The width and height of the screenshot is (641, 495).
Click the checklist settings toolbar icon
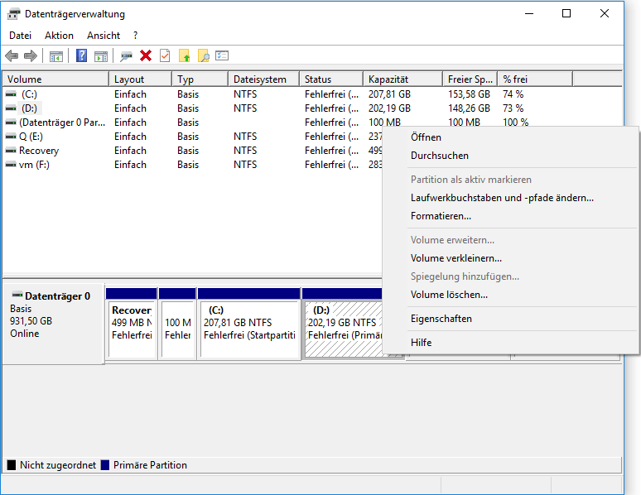point(222,55)
